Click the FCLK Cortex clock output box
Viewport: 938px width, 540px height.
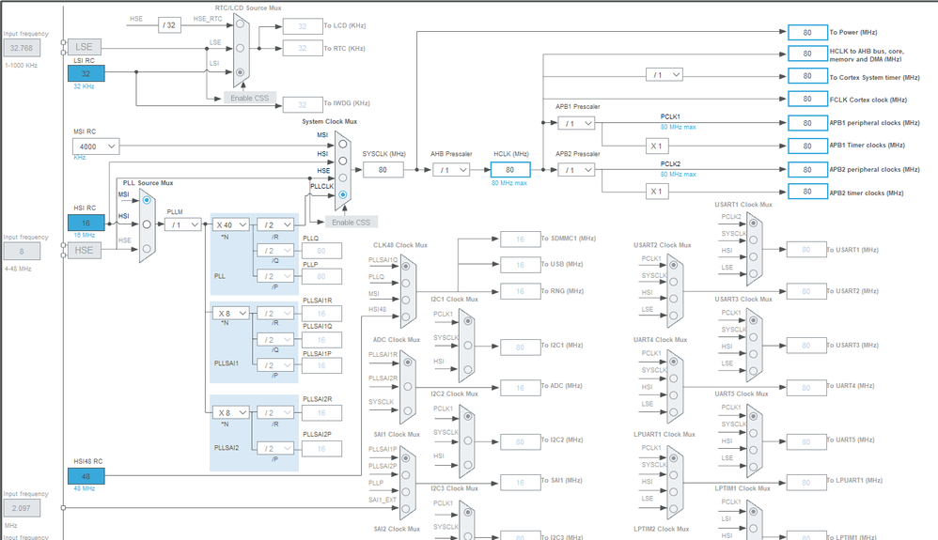(807, 99)
